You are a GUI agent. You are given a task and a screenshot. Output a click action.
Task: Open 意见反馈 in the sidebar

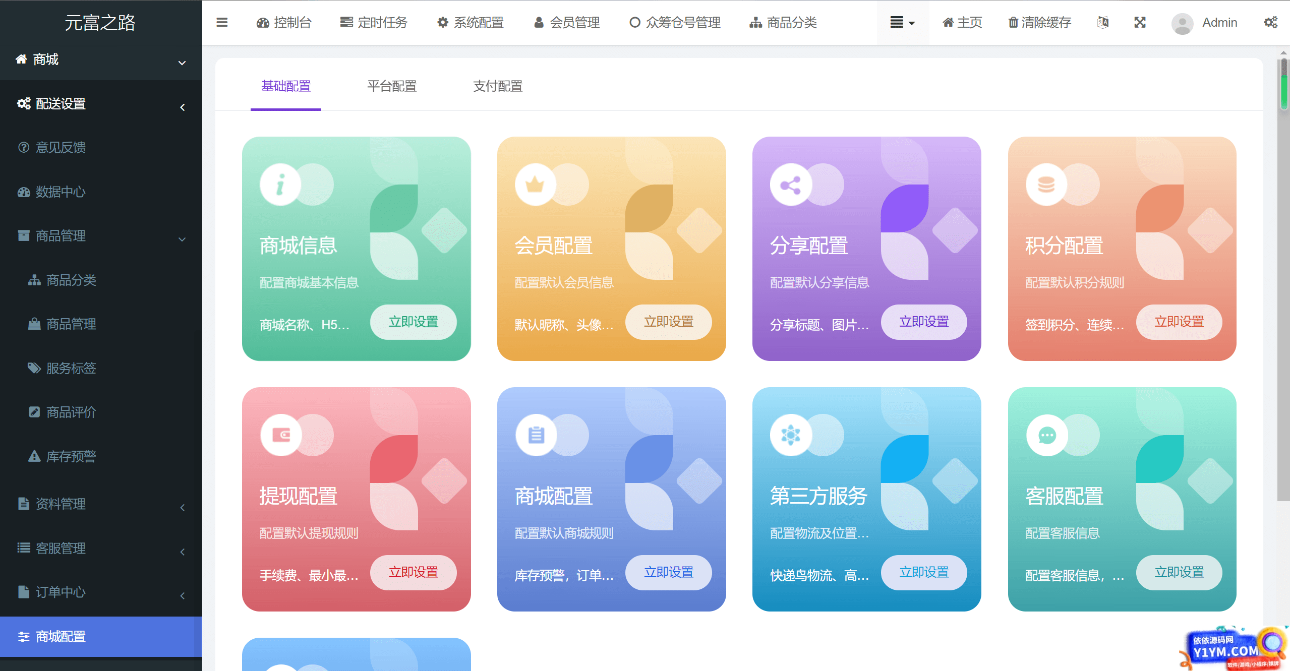pyautogui.click(x=101, y=147)
